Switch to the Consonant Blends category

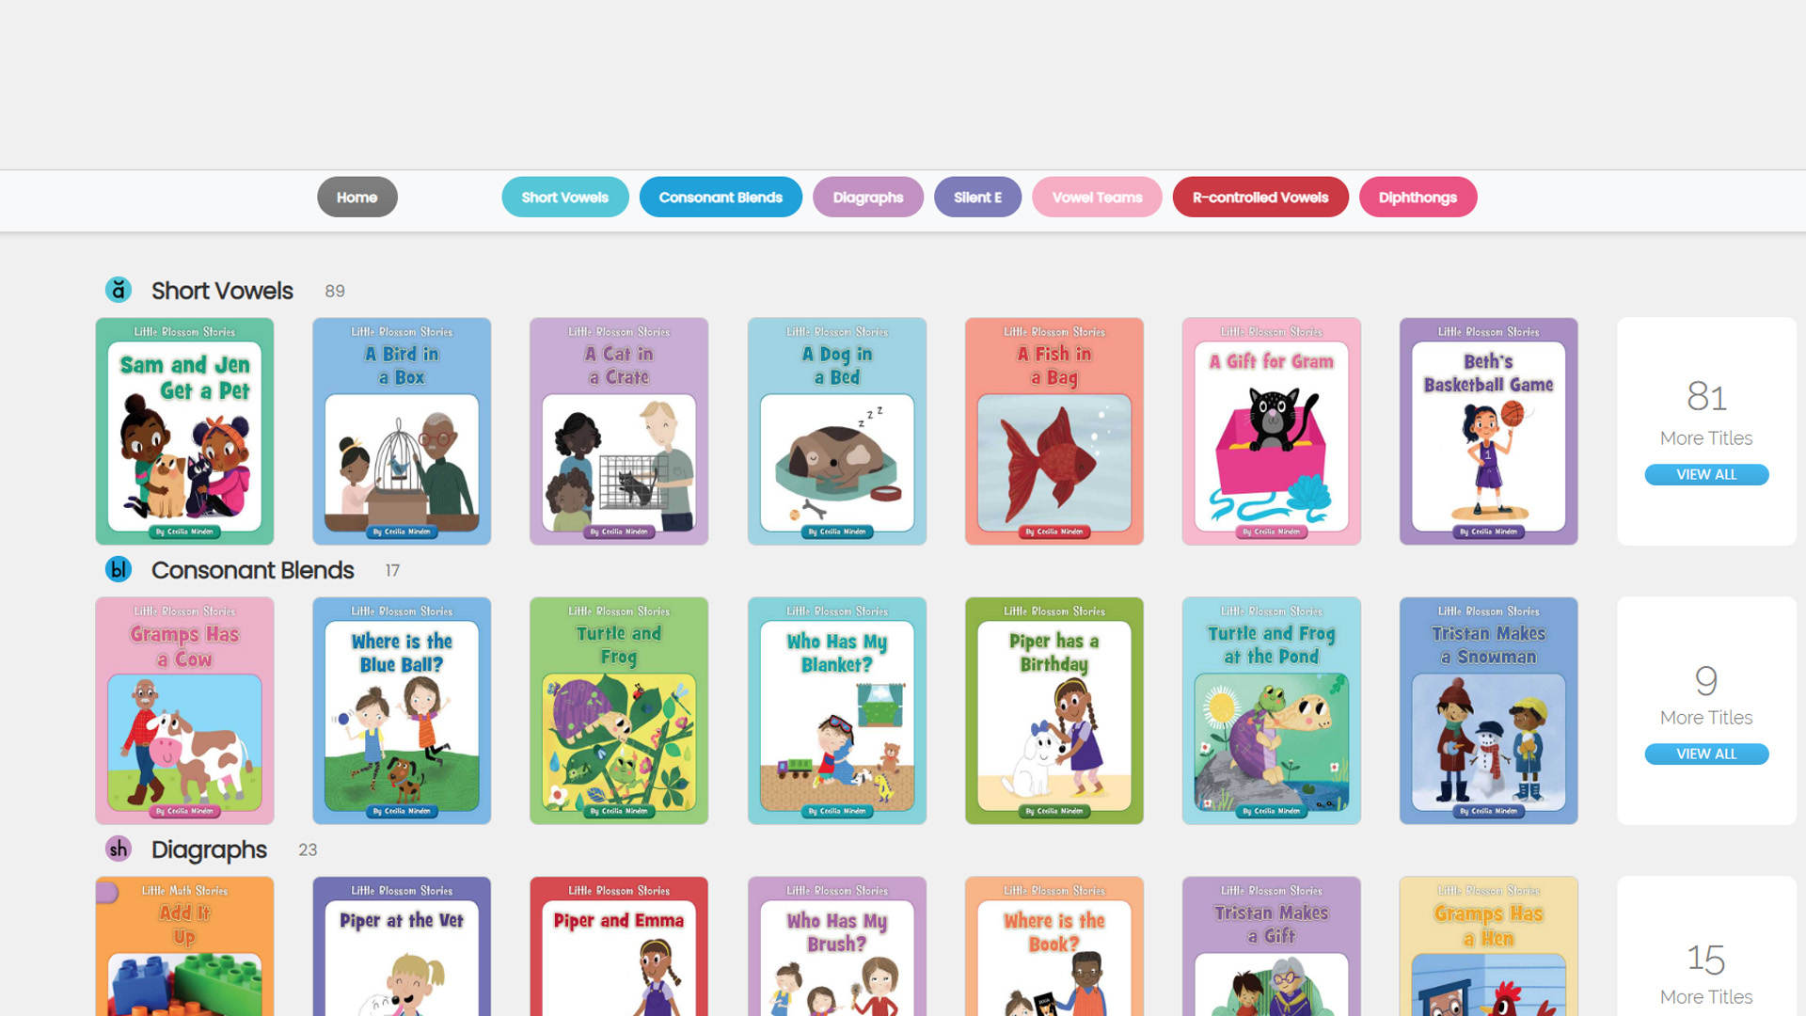pos(721,198)
